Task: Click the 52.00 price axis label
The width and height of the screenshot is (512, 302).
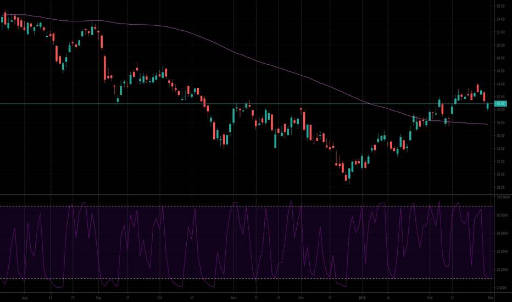Action: [x=500, y=32]
